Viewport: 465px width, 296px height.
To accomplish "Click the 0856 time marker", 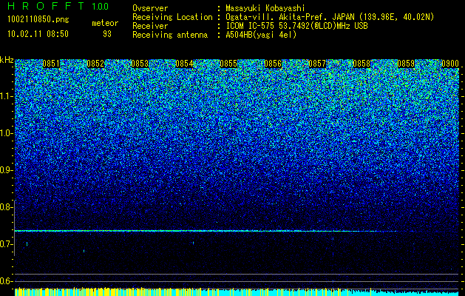I will click(x=273, y=64).
